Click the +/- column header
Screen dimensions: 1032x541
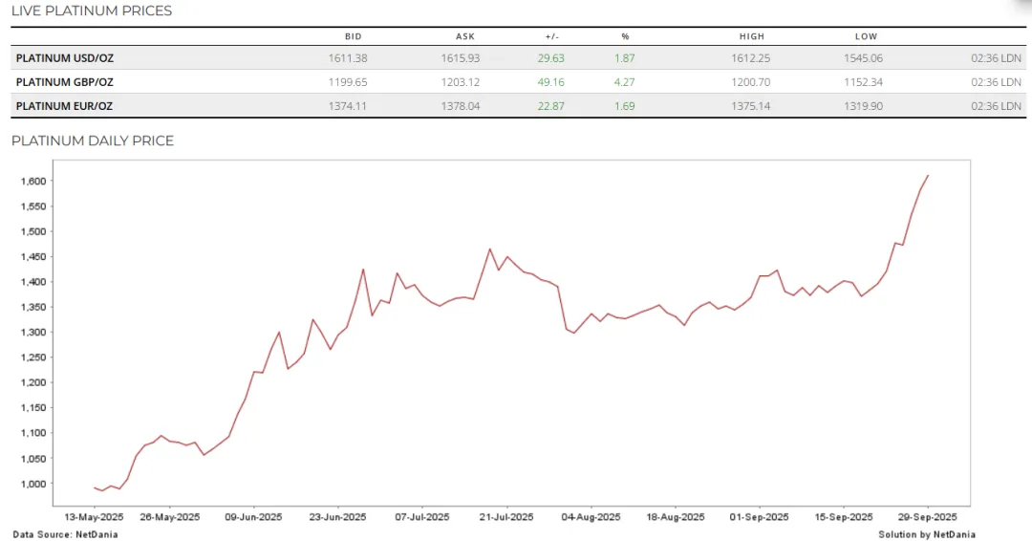tap(552, 37)
